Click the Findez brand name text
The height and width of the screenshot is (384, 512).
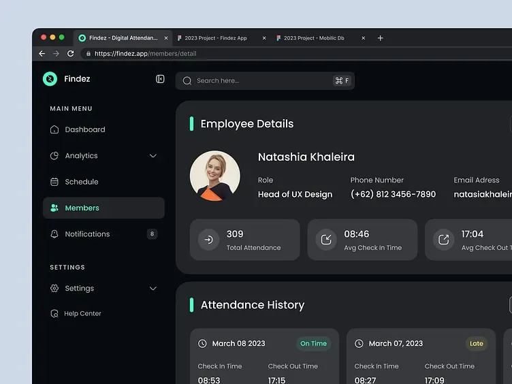point(77,79)
